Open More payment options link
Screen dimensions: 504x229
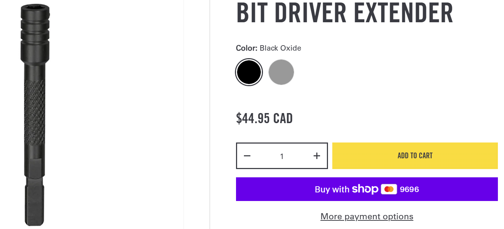point(367,216)
